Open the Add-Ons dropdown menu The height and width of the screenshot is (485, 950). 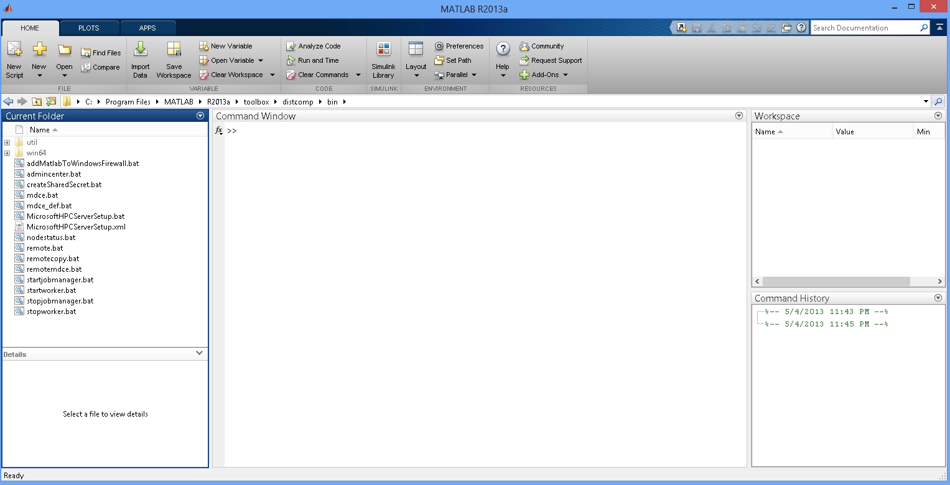click(x=544, y=75)
